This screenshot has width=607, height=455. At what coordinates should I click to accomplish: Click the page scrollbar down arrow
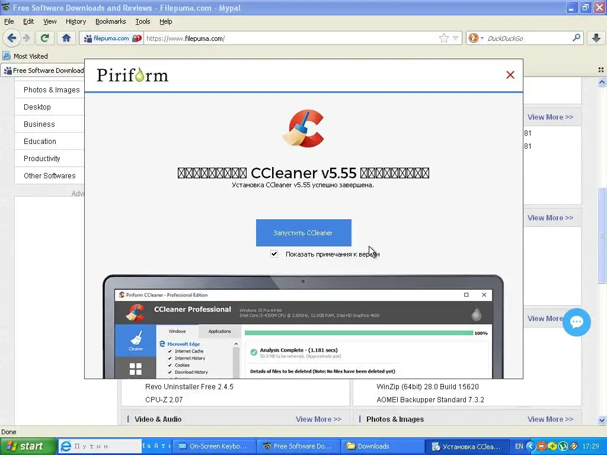(x=602, y=420)
